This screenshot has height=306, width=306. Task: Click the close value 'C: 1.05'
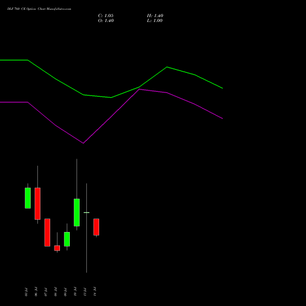[x=106, y=16]
